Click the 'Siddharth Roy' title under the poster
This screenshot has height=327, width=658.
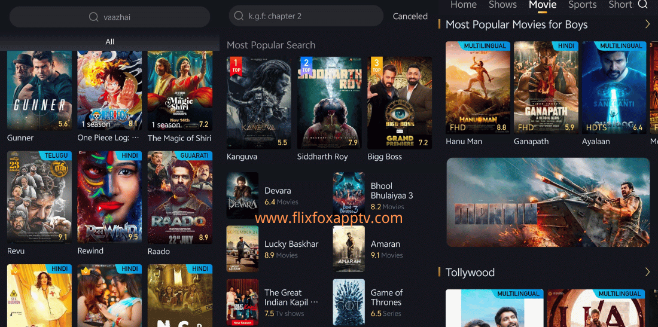pos(322,157)
